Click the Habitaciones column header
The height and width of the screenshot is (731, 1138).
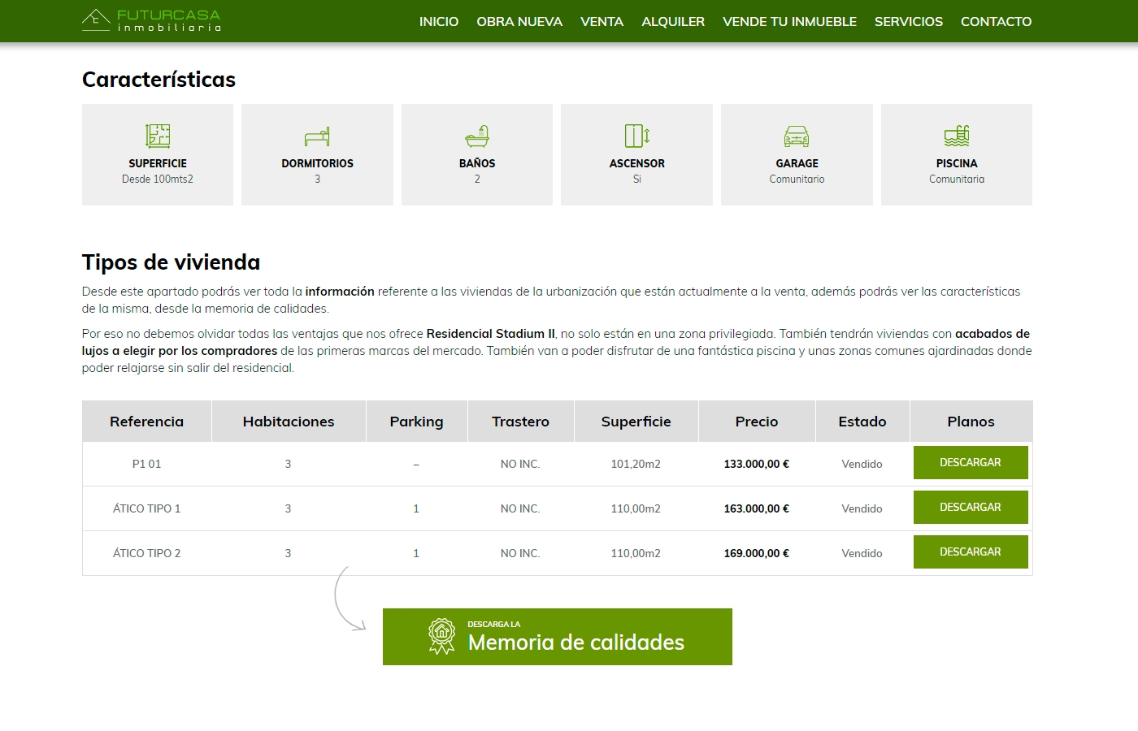coord(289,422)
